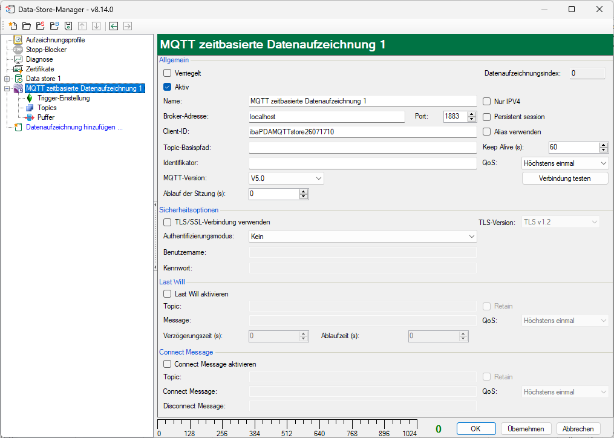Select the Stopp-Blocker tree item label
The height and width of the screenshot is (438, 614).
(x=46, y=50)
